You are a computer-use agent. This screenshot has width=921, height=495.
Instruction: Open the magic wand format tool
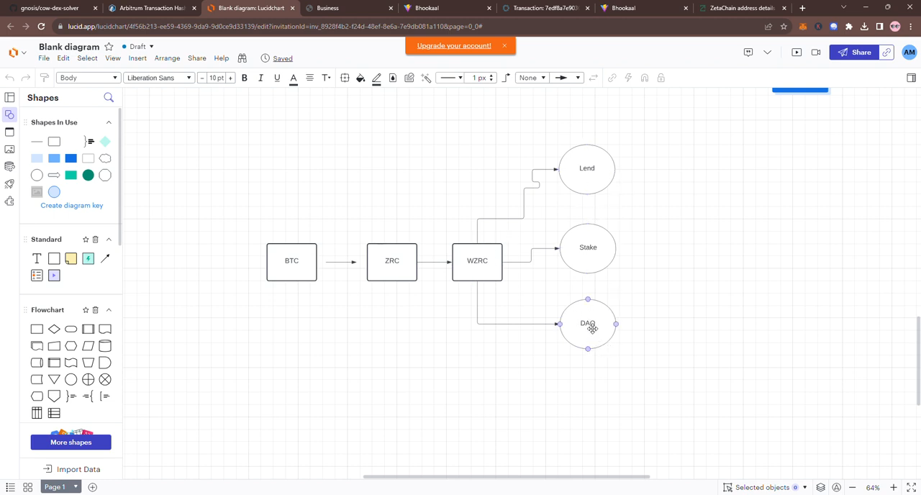point(426,78)
